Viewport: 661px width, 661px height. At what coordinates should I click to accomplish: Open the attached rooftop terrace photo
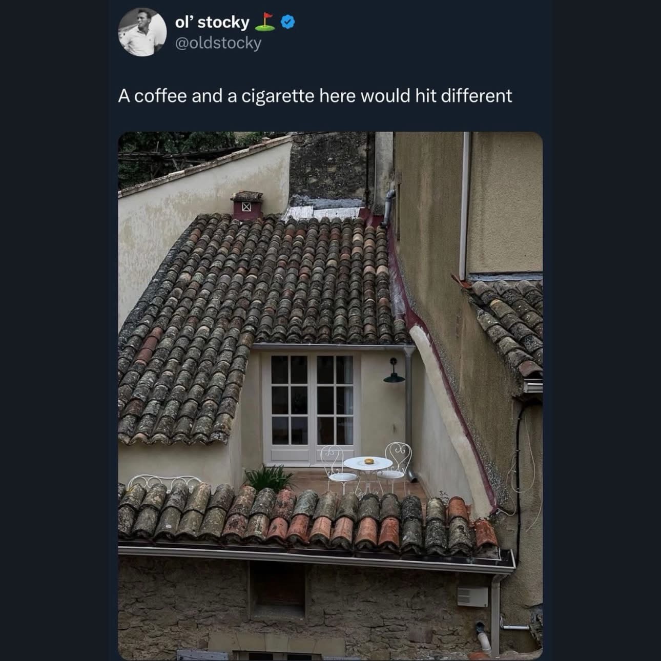pyautogui.click(x=330, y=396)
